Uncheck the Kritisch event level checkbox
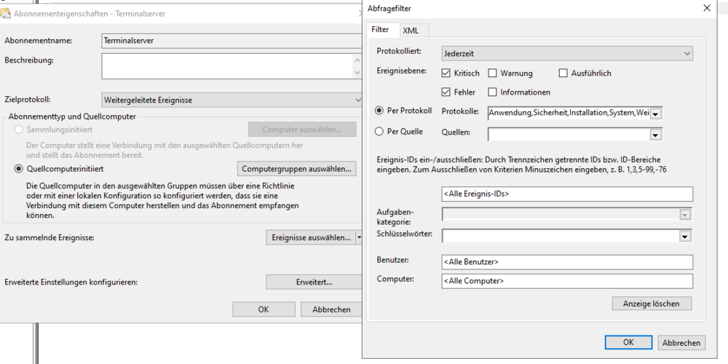The height and width of the screenshot is (364, 728). pos(447,74)
